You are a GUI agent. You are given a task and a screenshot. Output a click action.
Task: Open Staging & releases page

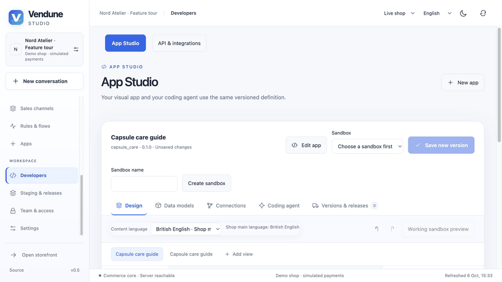click(42, 193)
